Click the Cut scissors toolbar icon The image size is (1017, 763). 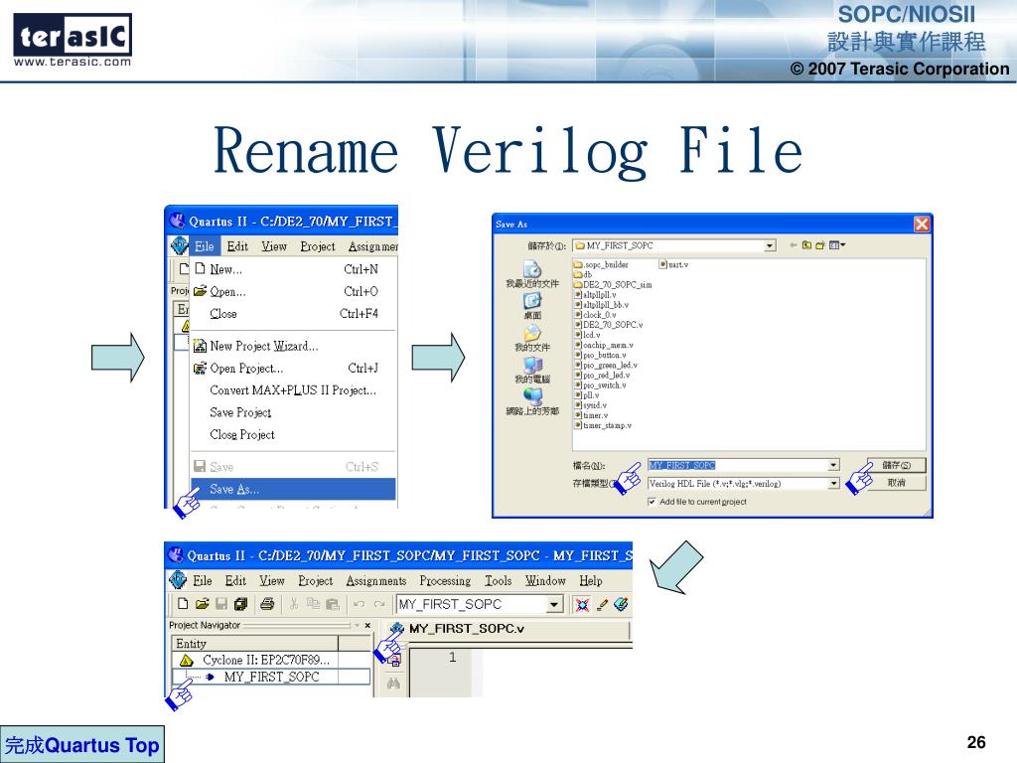[294, 604]
